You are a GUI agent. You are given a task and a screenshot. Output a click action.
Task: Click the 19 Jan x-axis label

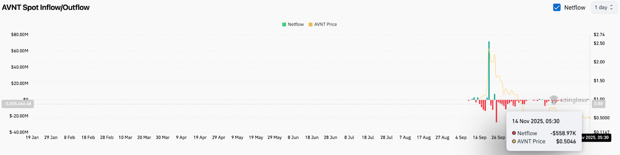click(32, 138)
